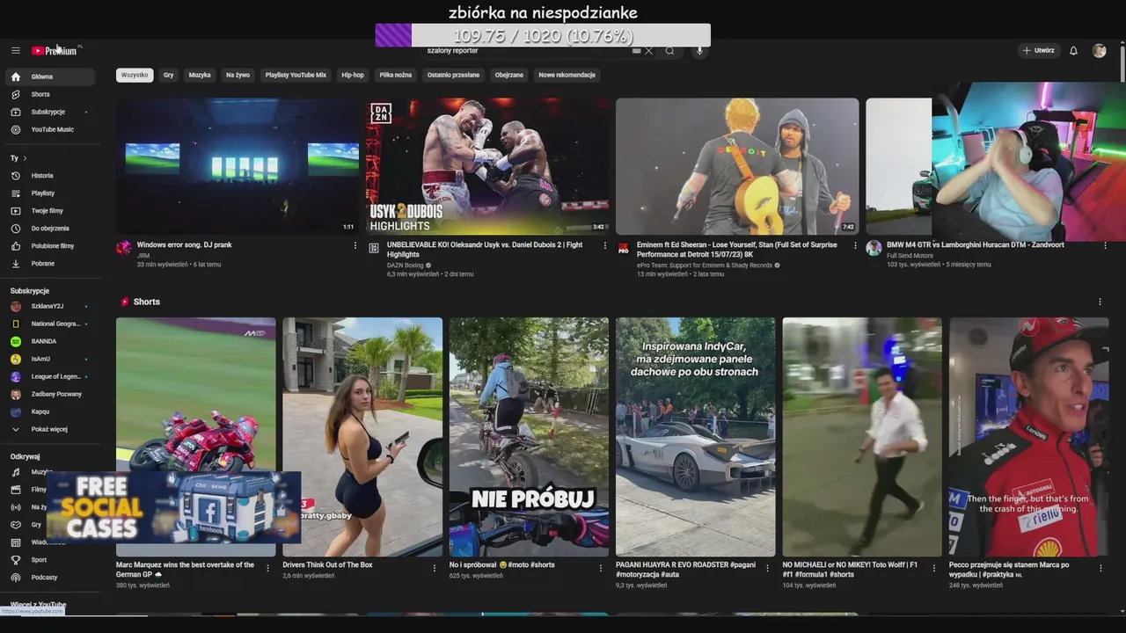Open Historia watch history
This screenshot has height=633, width=1126.
point(50,176)
